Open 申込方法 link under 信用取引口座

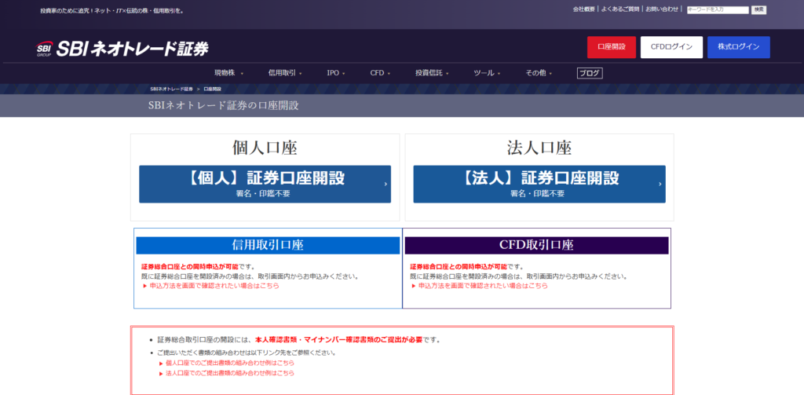pyautogui.click(x=214, y=286)
